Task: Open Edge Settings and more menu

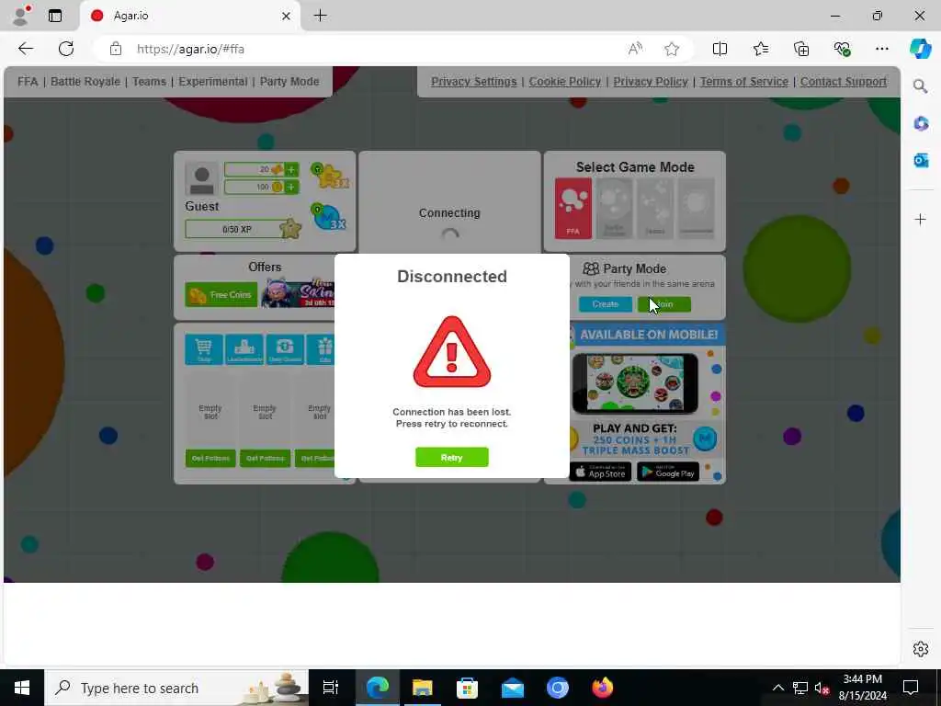Action: tap(881, 50)
